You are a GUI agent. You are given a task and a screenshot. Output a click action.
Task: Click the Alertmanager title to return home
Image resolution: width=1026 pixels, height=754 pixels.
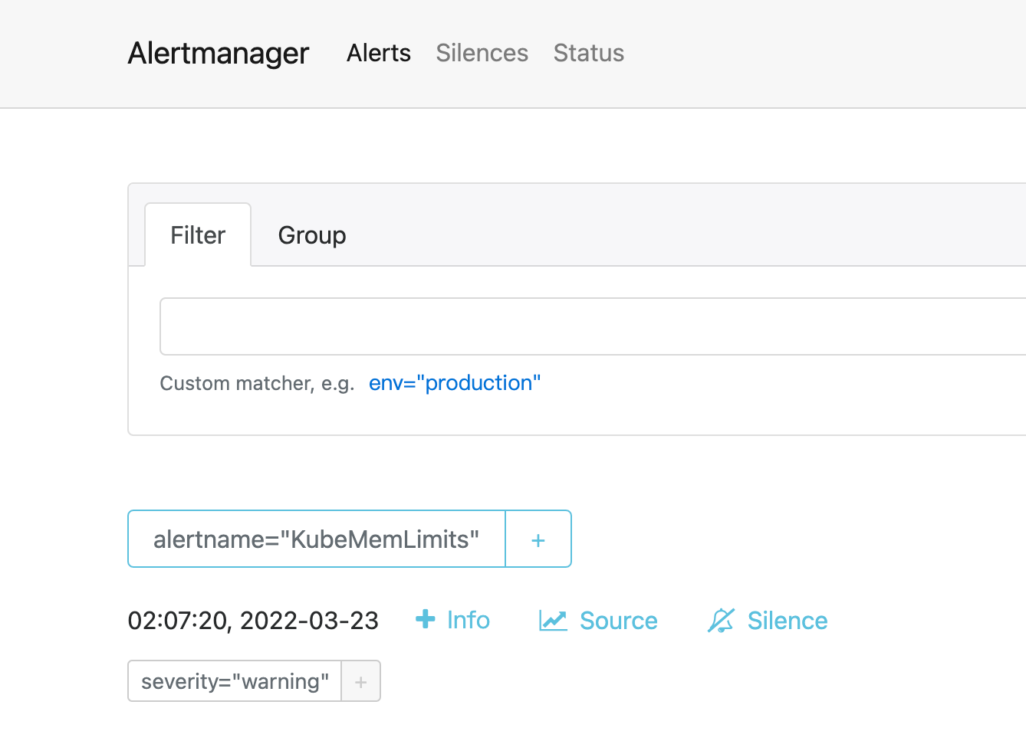(218, 53)
